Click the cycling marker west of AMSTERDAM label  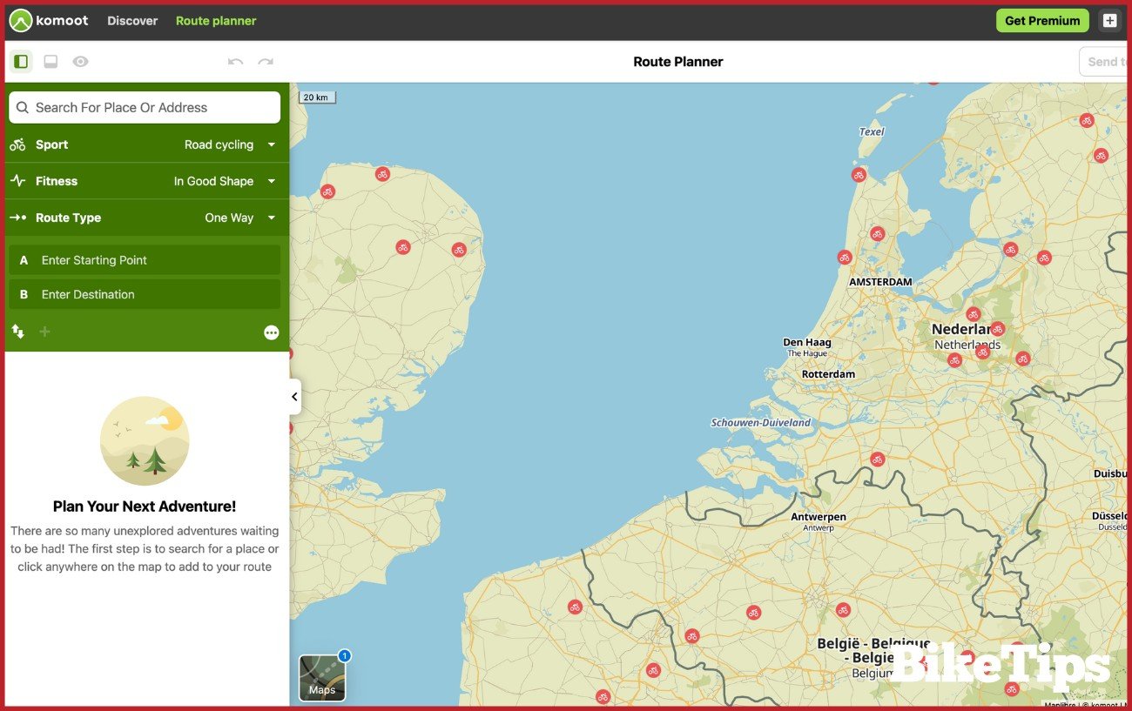point(844,257)
